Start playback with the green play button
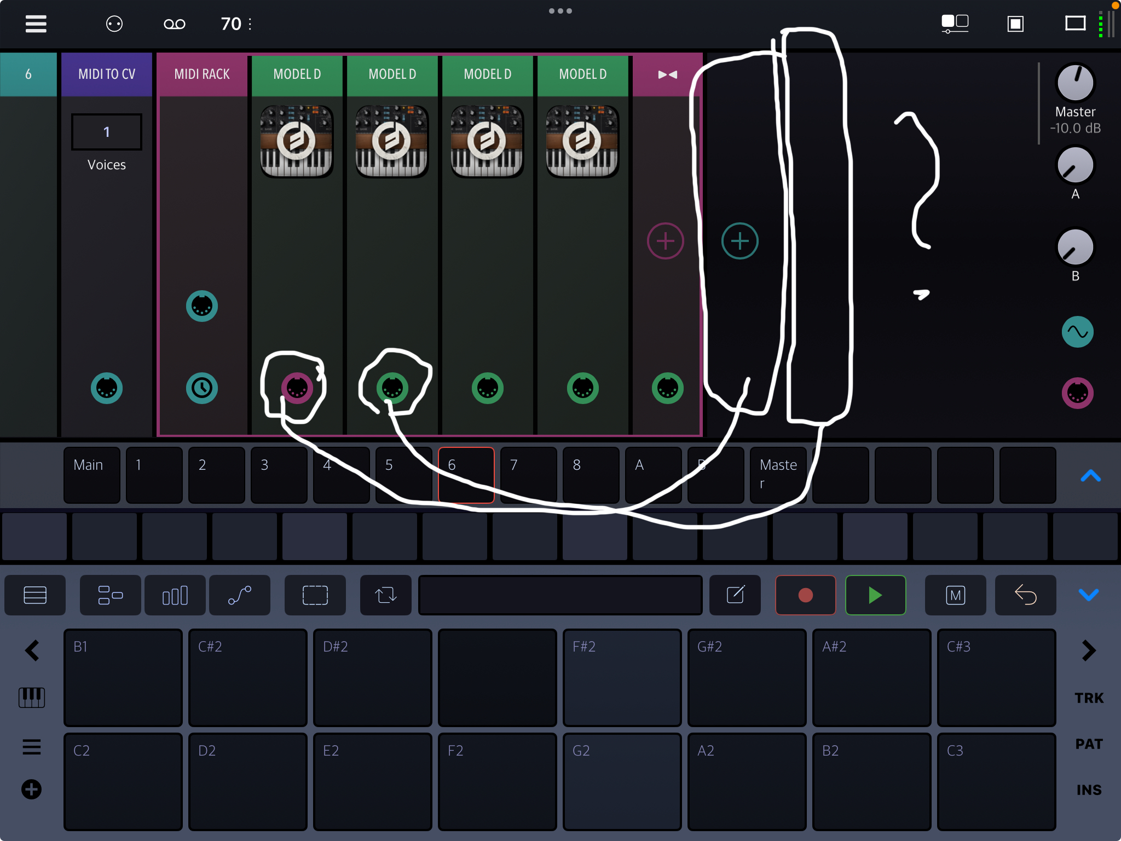This screenshot has height=841, width=1121. coord(876,595)
